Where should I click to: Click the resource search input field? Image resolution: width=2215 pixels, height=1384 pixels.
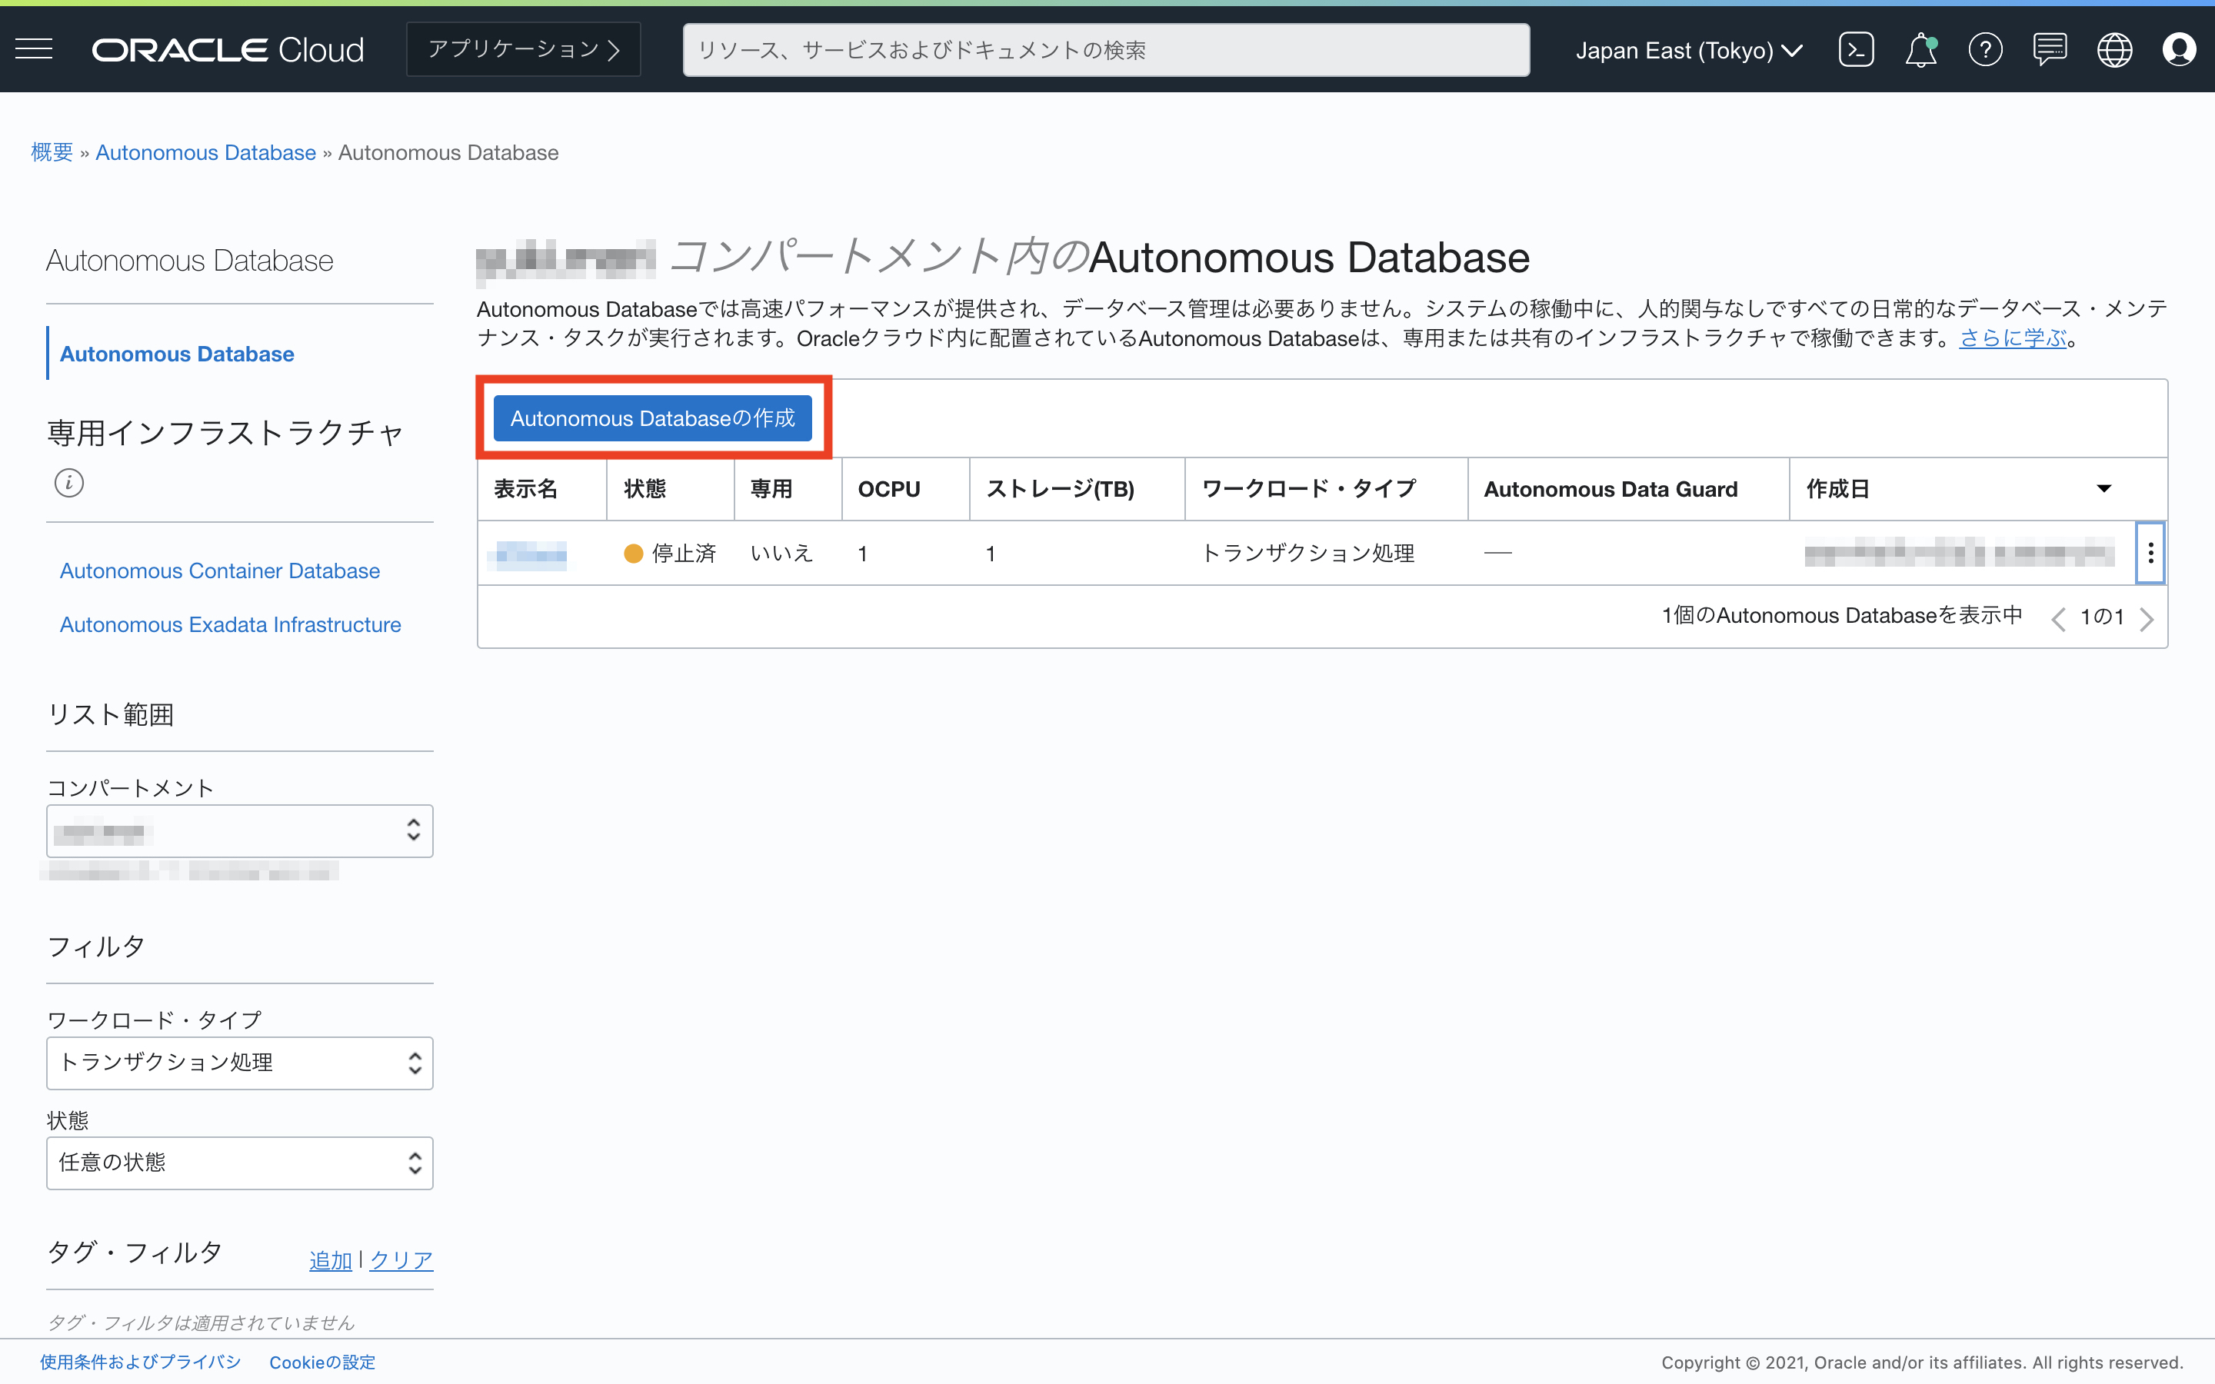[1104, 50]
